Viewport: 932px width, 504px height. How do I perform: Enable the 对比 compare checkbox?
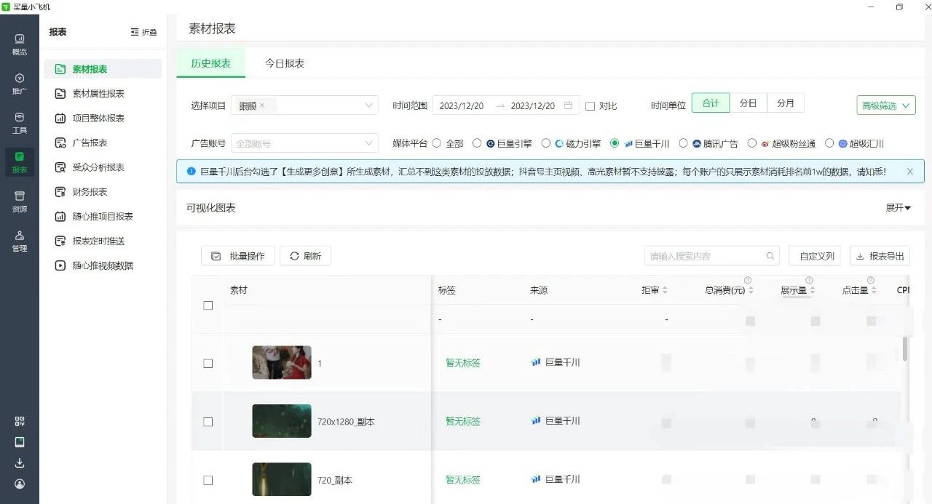(591, 106)
